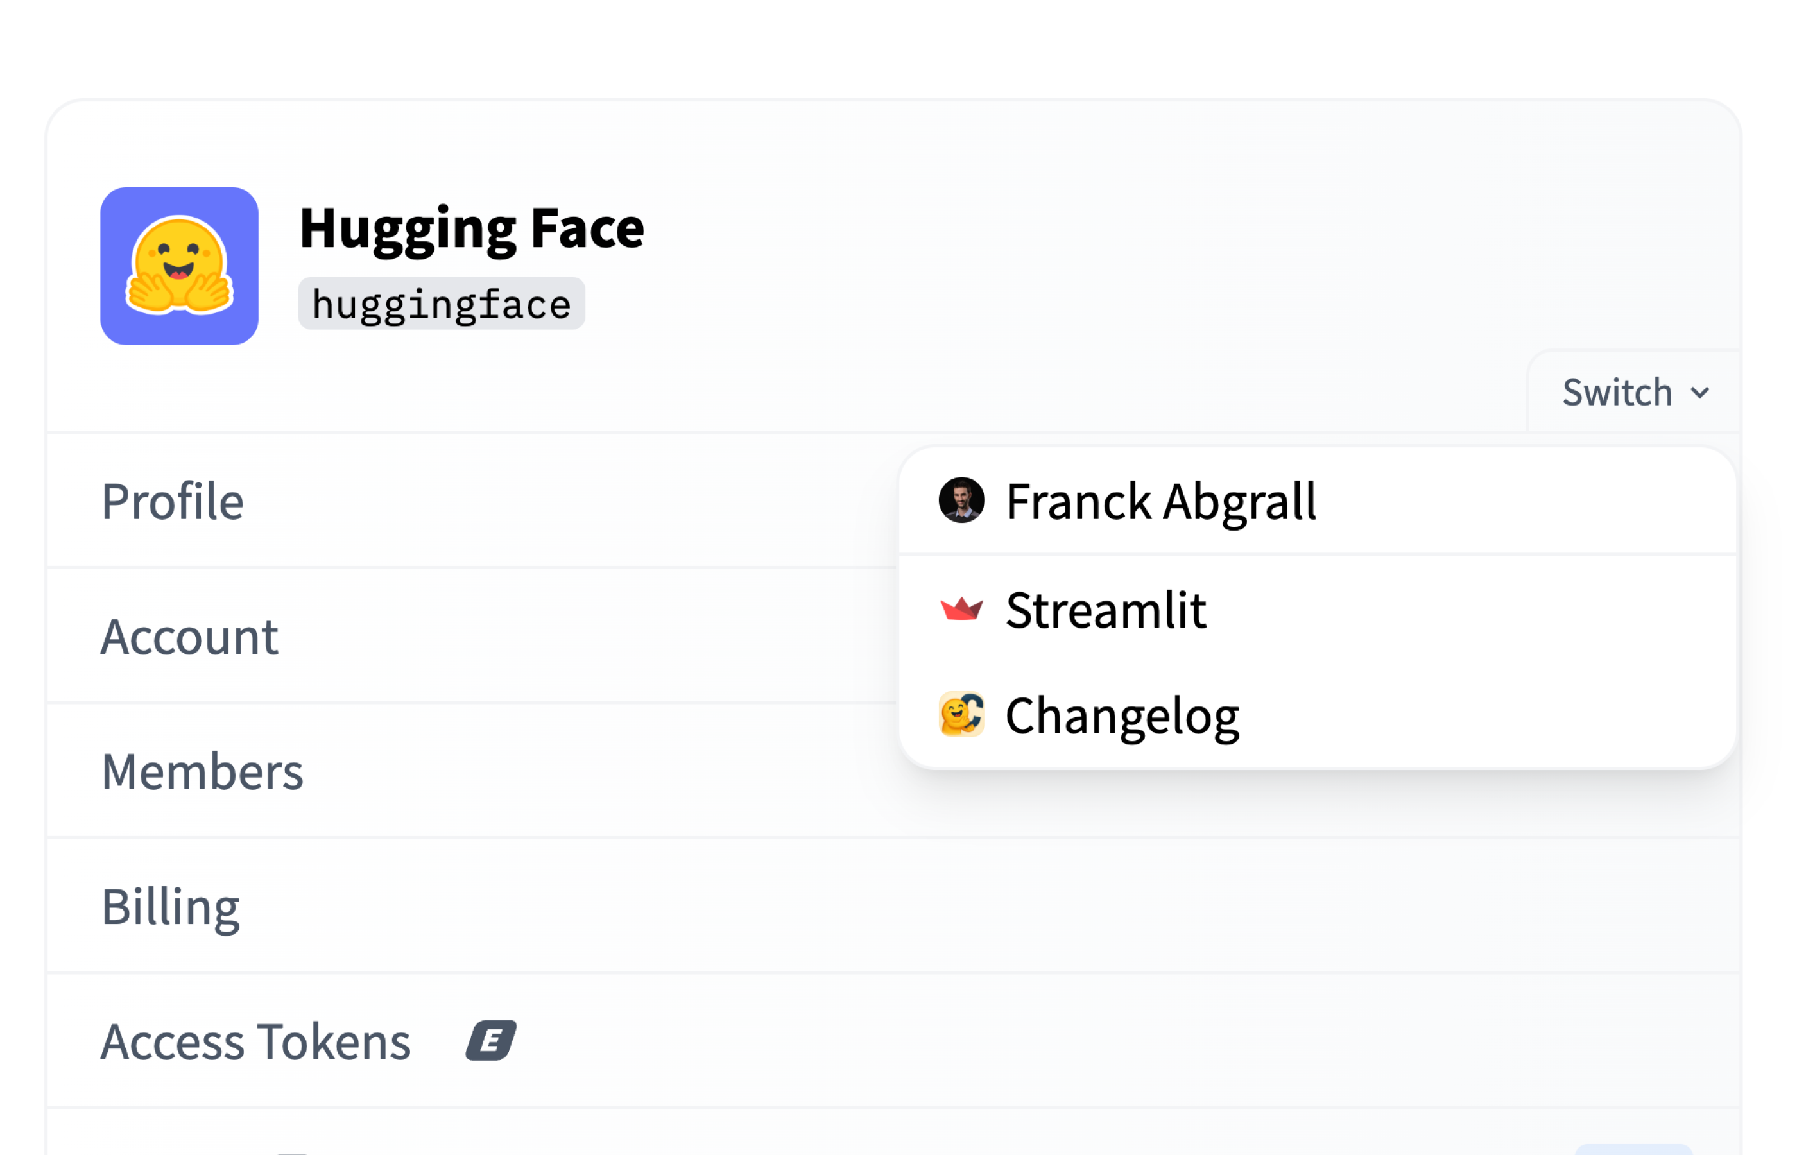Click the Changelog hugging emoji icon
This screenshot has height=1155, width=1797.
pyautogui.click(x=961, y=715)
